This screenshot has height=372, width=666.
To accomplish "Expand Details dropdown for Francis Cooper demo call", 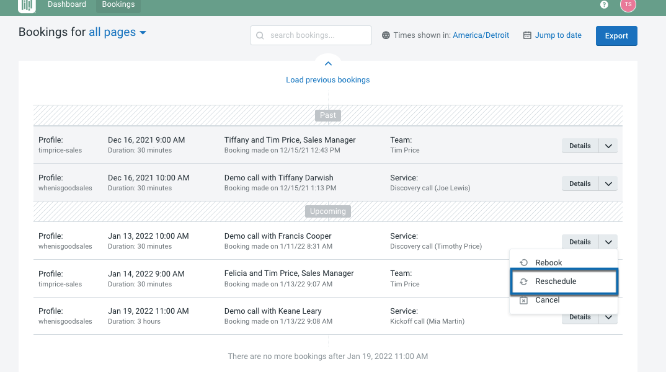I will 608,241.
